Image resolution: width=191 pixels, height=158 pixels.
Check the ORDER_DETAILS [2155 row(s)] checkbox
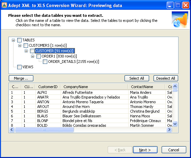pos(45,62)
